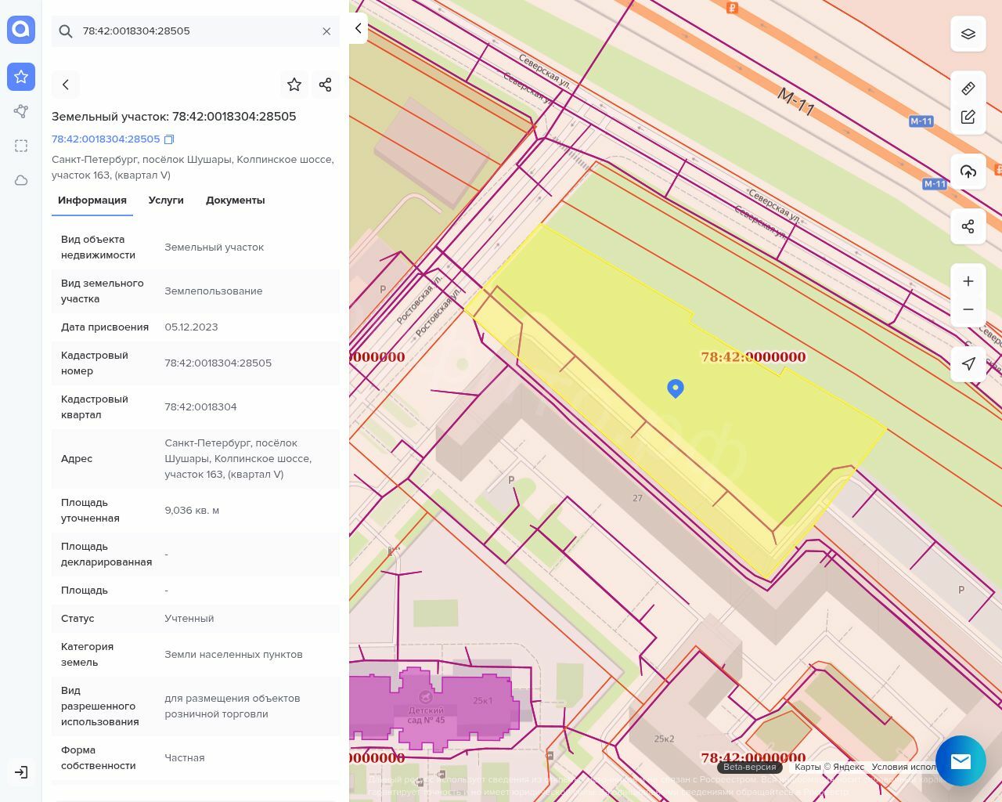Go back with the left chevron
1002x802 pixels.
tap(66, 85)
